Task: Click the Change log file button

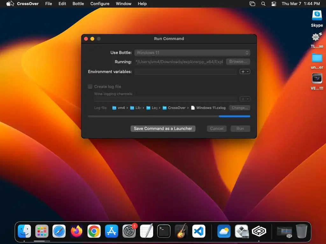Action: click(239, 108)
